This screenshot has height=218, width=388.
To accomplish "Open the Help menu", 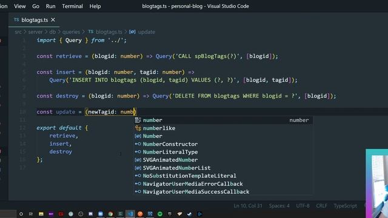I will point(95,6).
